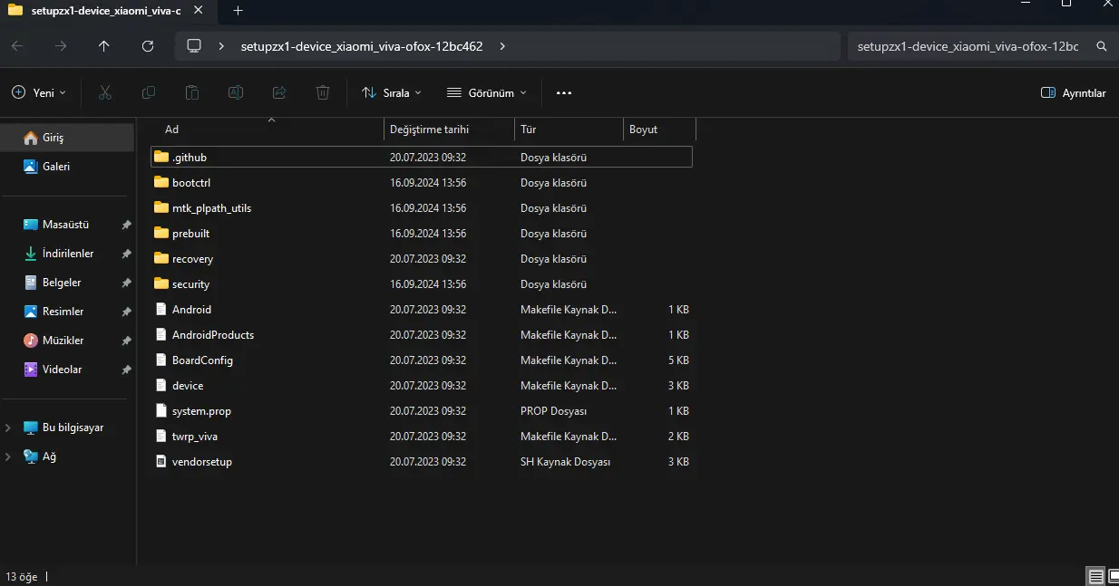The image size is (1119, 586).
Task: Sort by the Ad column header
Action: point(267,130)
